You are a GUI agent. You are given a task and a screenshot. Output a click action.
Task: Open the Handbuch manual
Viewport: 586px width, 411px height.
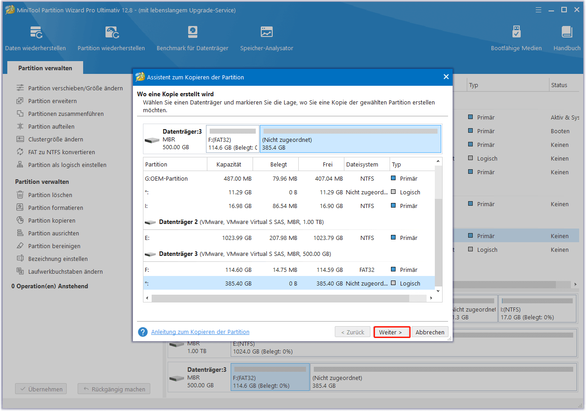[x=567, y=38]
